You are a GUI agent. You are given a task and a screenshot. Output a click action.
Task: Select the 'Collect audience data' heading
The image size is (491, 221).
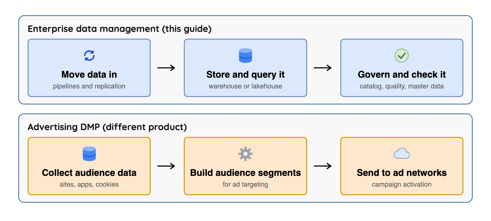(x=89, y=173)
